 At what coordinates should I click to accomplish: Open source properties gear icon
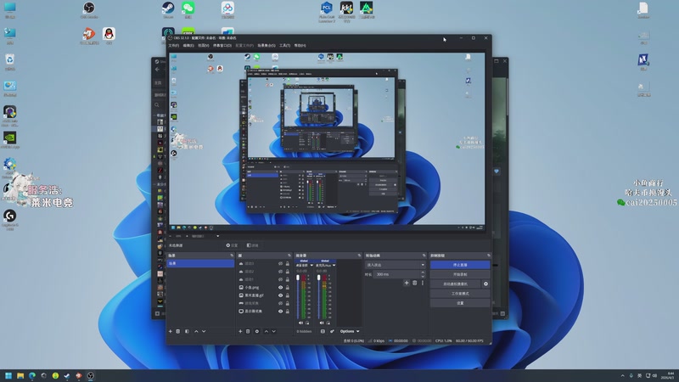tap(258, 331)
